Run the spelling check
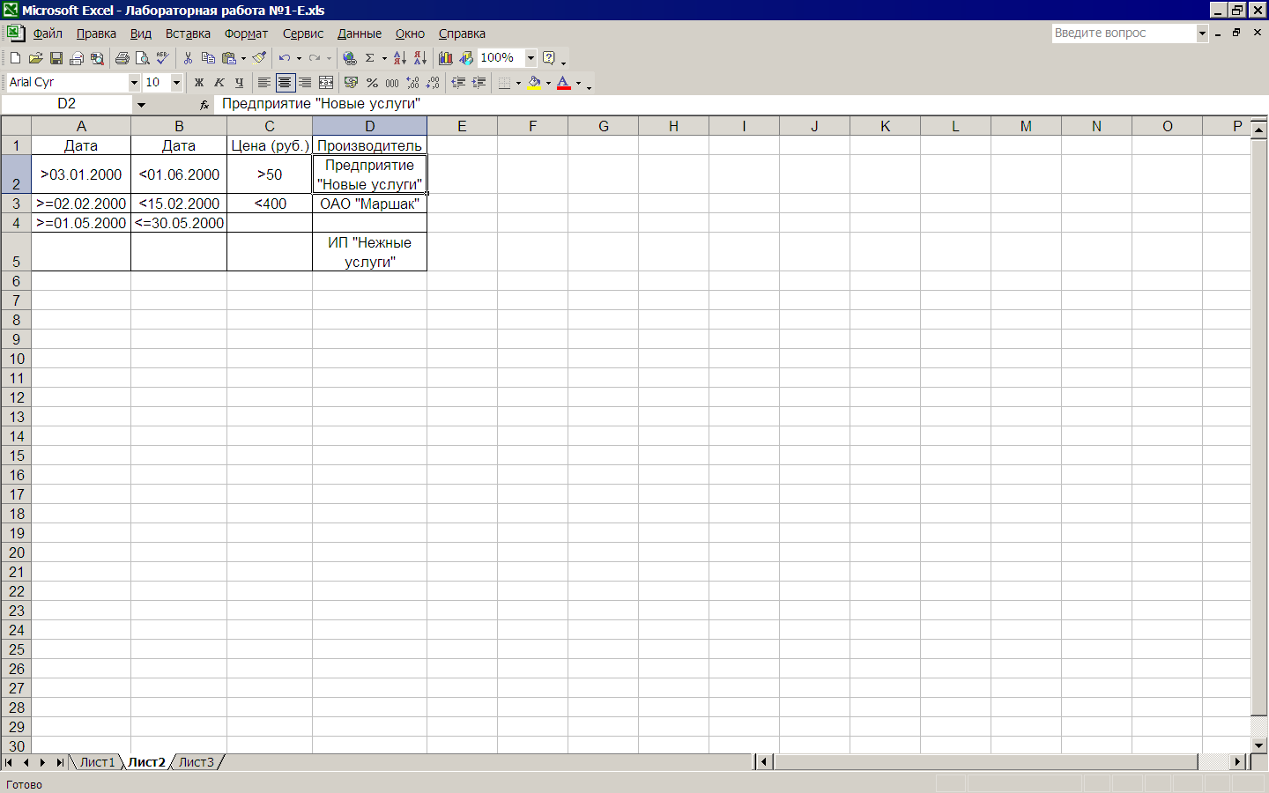This screenshot has height=793, width=1269. pyautogui.click(x=162, y=58)
